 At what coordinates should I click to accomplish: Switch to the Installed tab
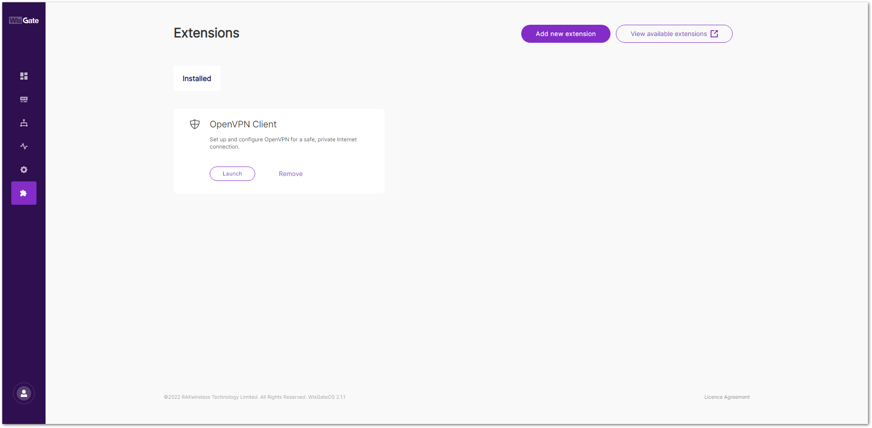[x=197, y=78]
